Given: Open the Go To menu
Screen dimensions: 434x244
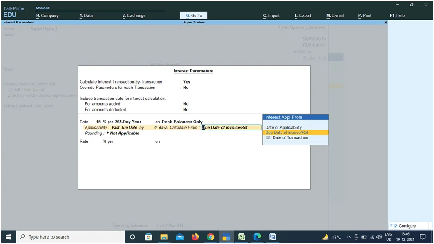Looking at the screenshot, I should pos(194,15).
